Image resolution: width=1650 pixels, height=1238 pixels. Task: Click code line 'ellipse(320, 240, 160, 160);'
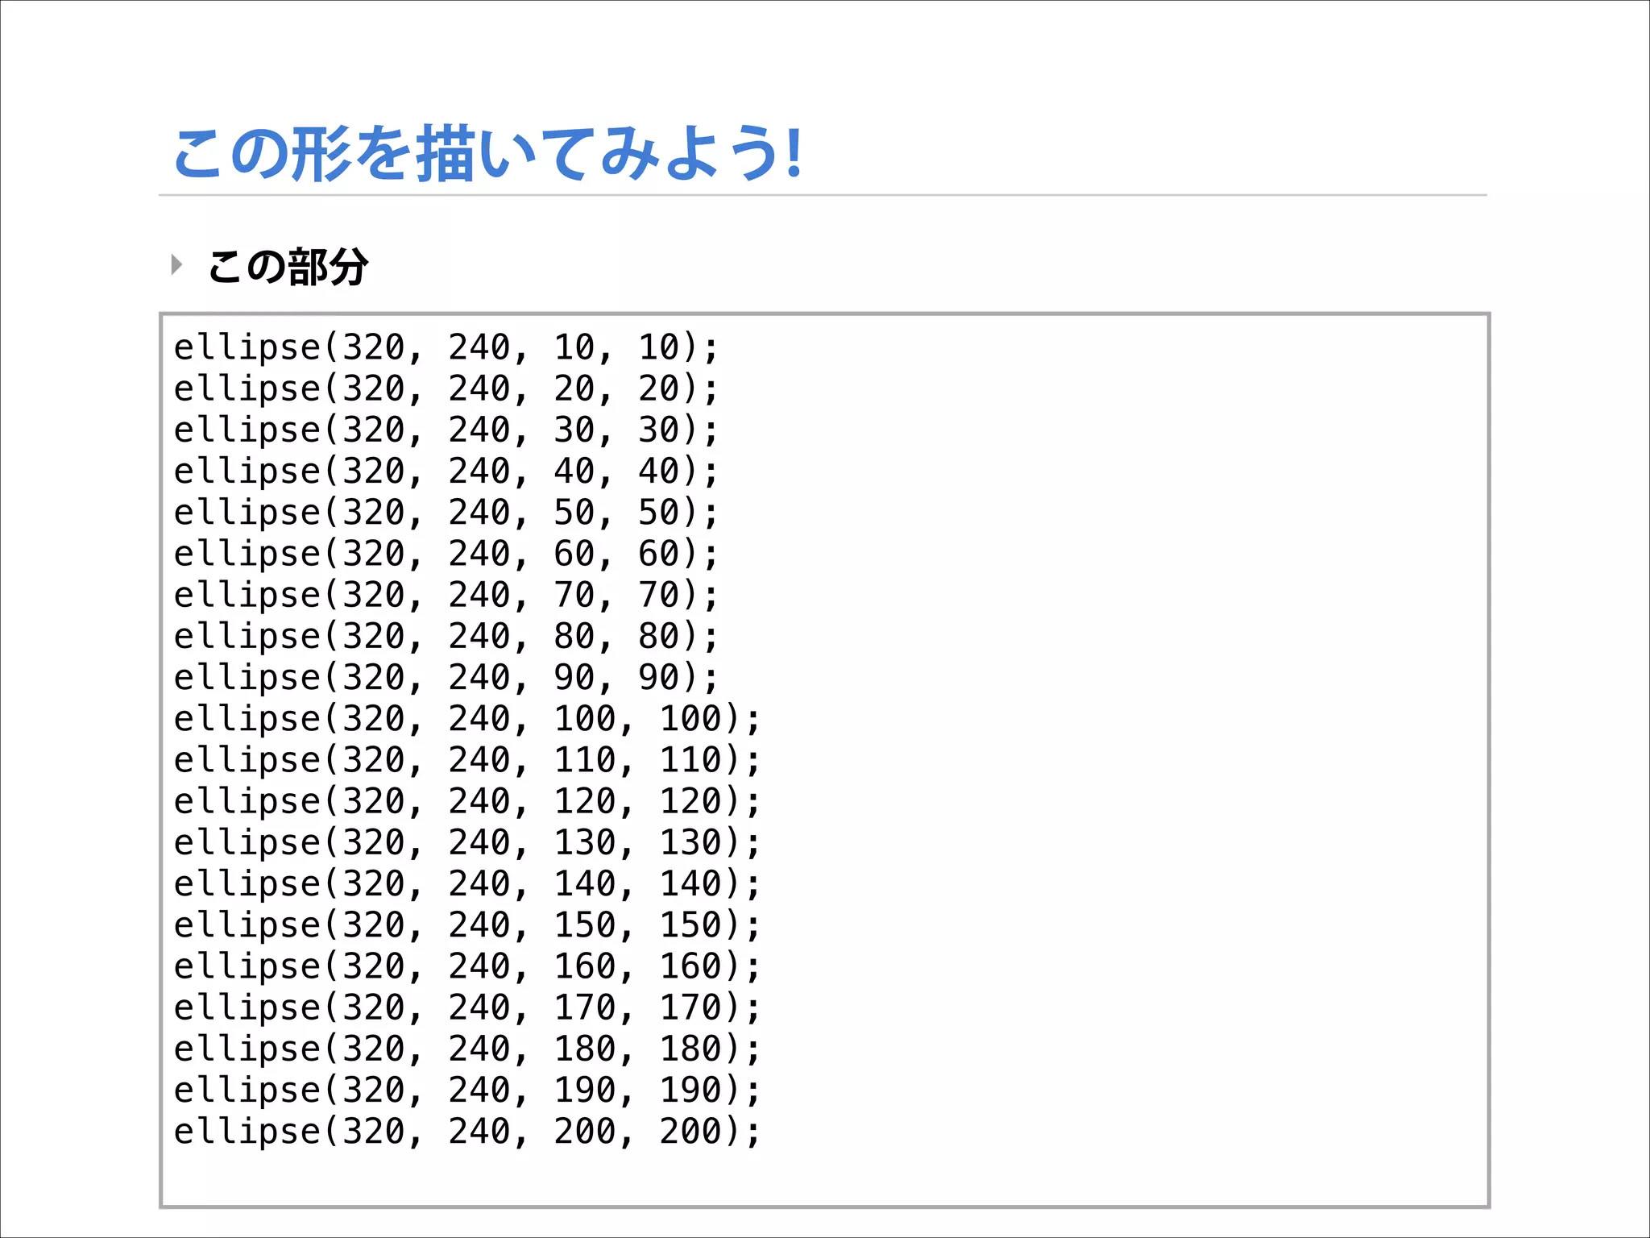tap(467, 967)
